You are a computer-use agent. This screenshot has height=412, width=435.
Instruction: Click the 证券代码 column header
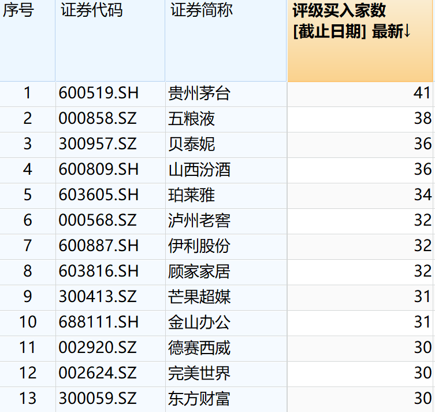(110, 41)
